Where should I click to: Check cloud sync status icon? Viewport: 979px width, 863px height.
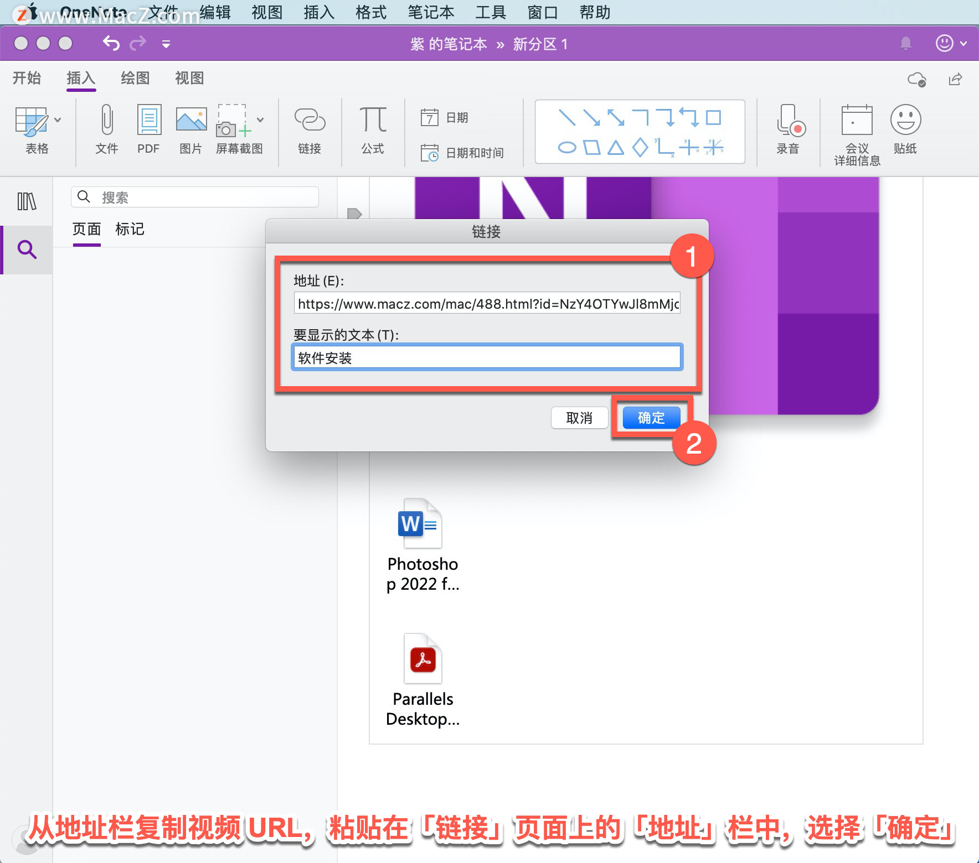tap(917, 79)
